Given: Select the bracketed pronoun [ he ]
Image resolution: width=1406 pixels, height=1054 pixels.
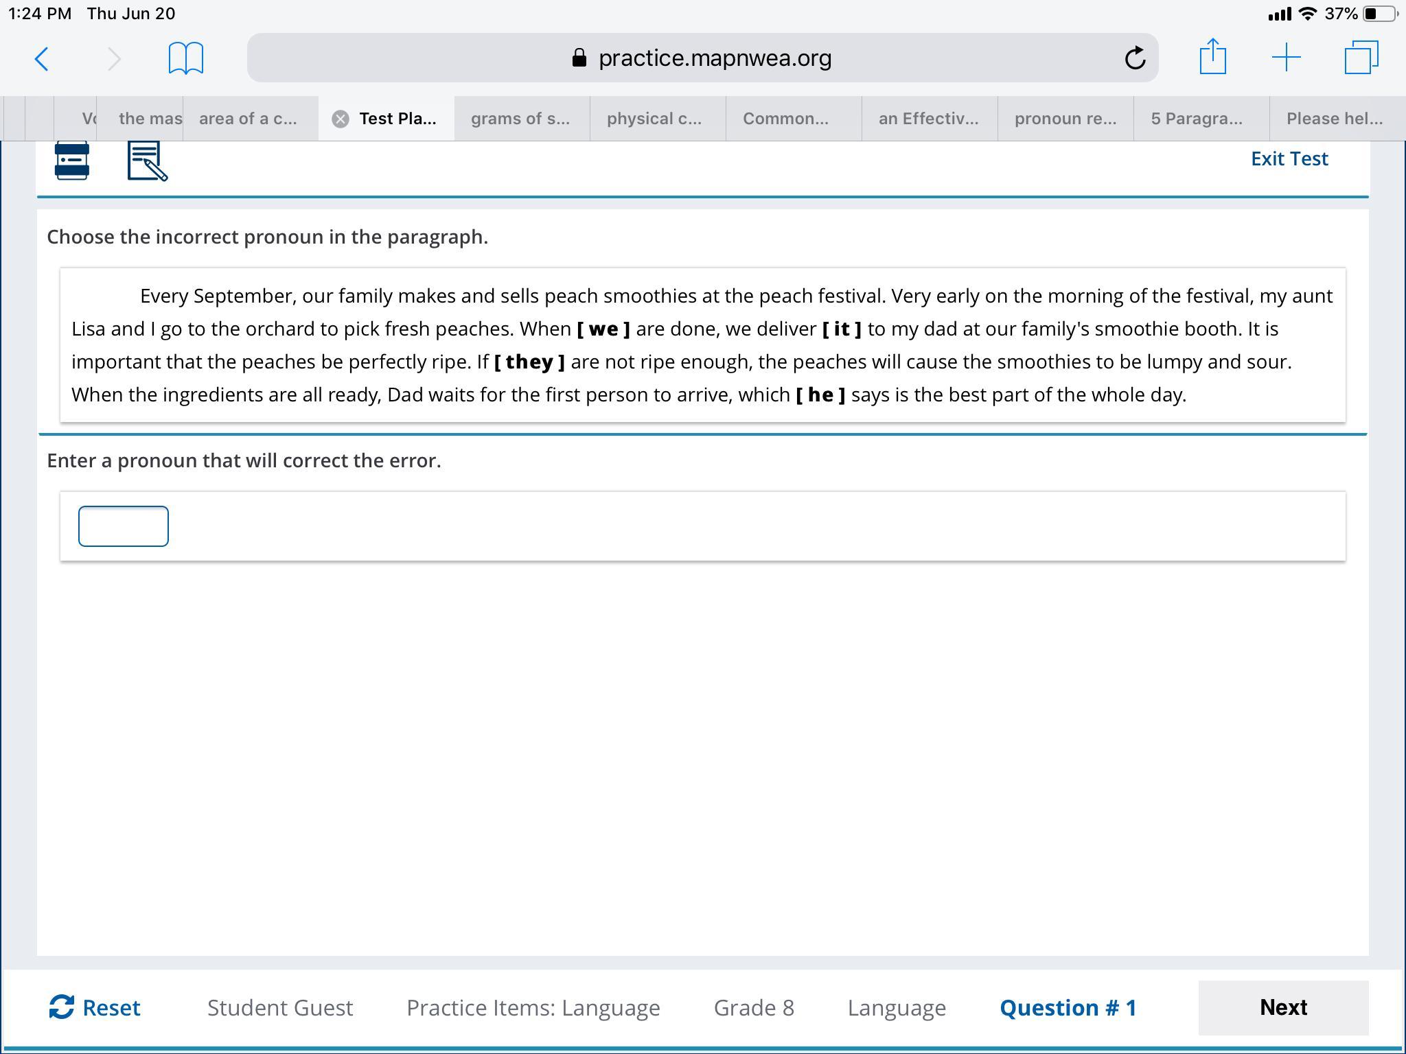Looking at the screenshot, I should (820, 395).
